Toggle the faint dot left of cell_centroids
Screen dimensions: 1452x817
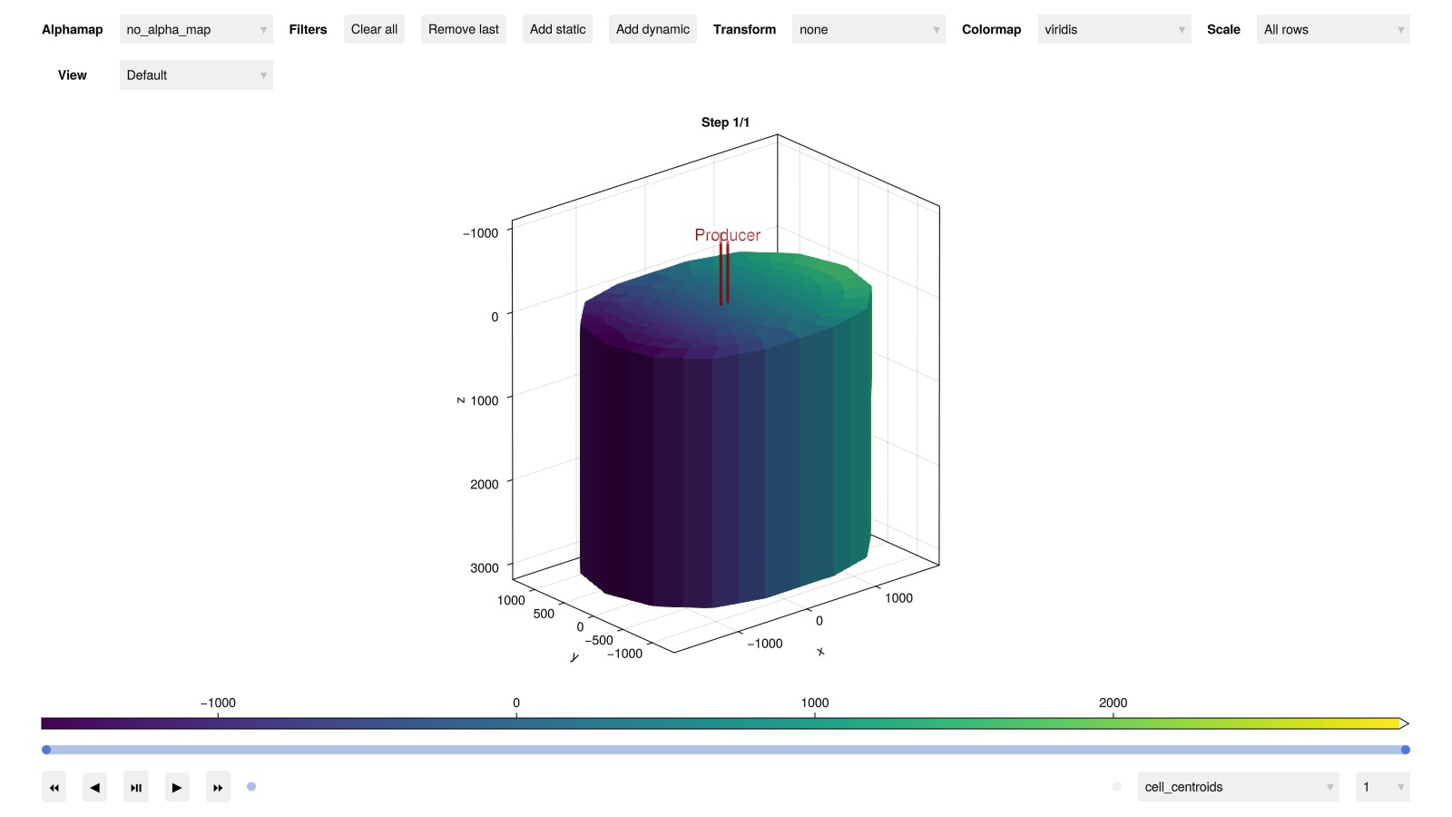coord(1117,787)
